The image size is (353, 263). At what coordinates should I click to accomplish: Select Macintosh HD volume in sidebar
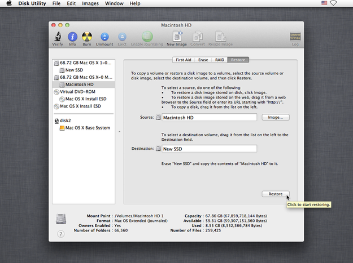tap(84, 84)
